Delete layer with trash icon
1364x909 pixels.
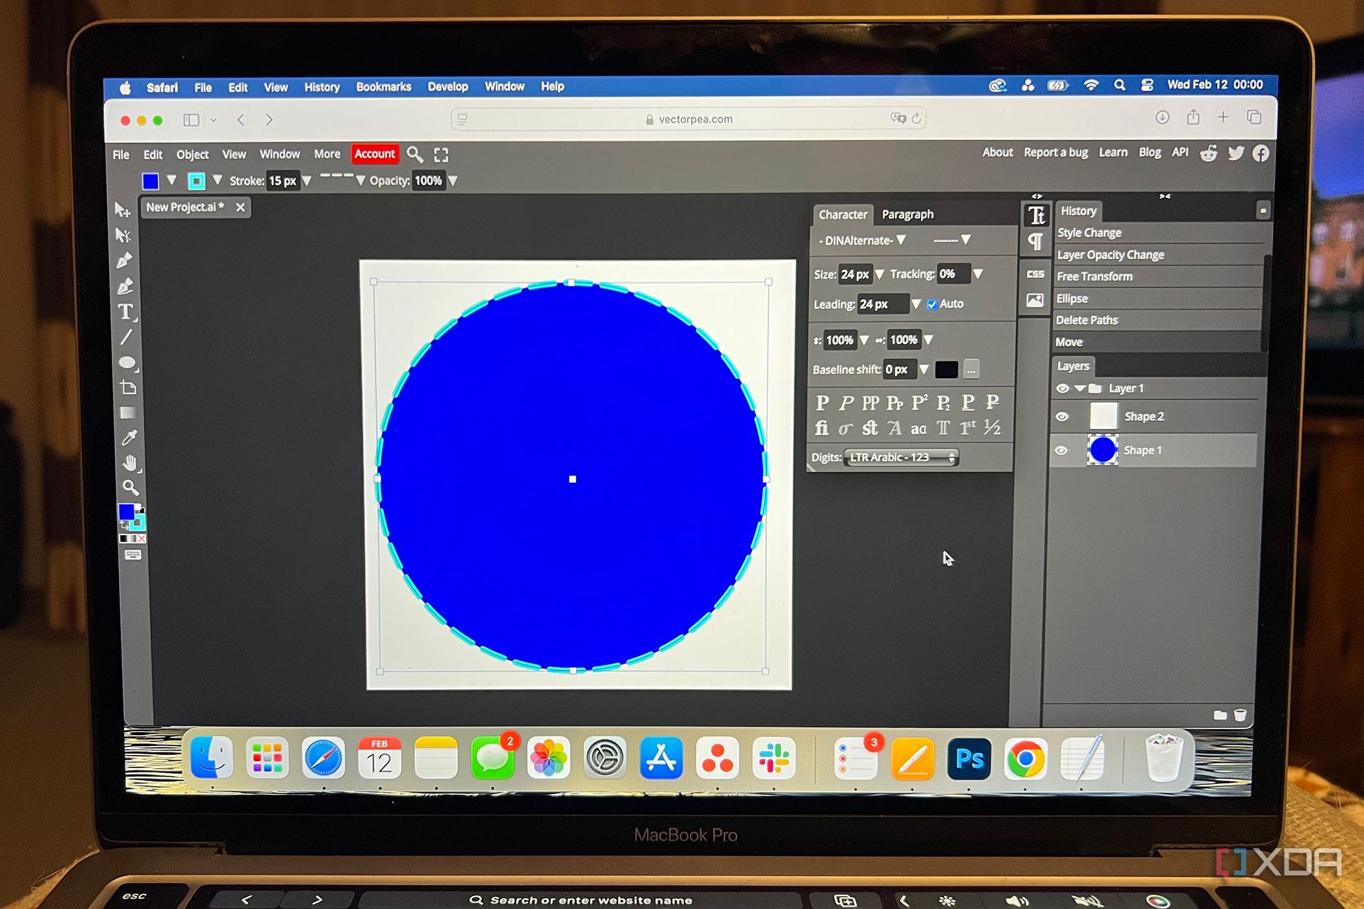pyautogui.click(x=1240, y=715)
